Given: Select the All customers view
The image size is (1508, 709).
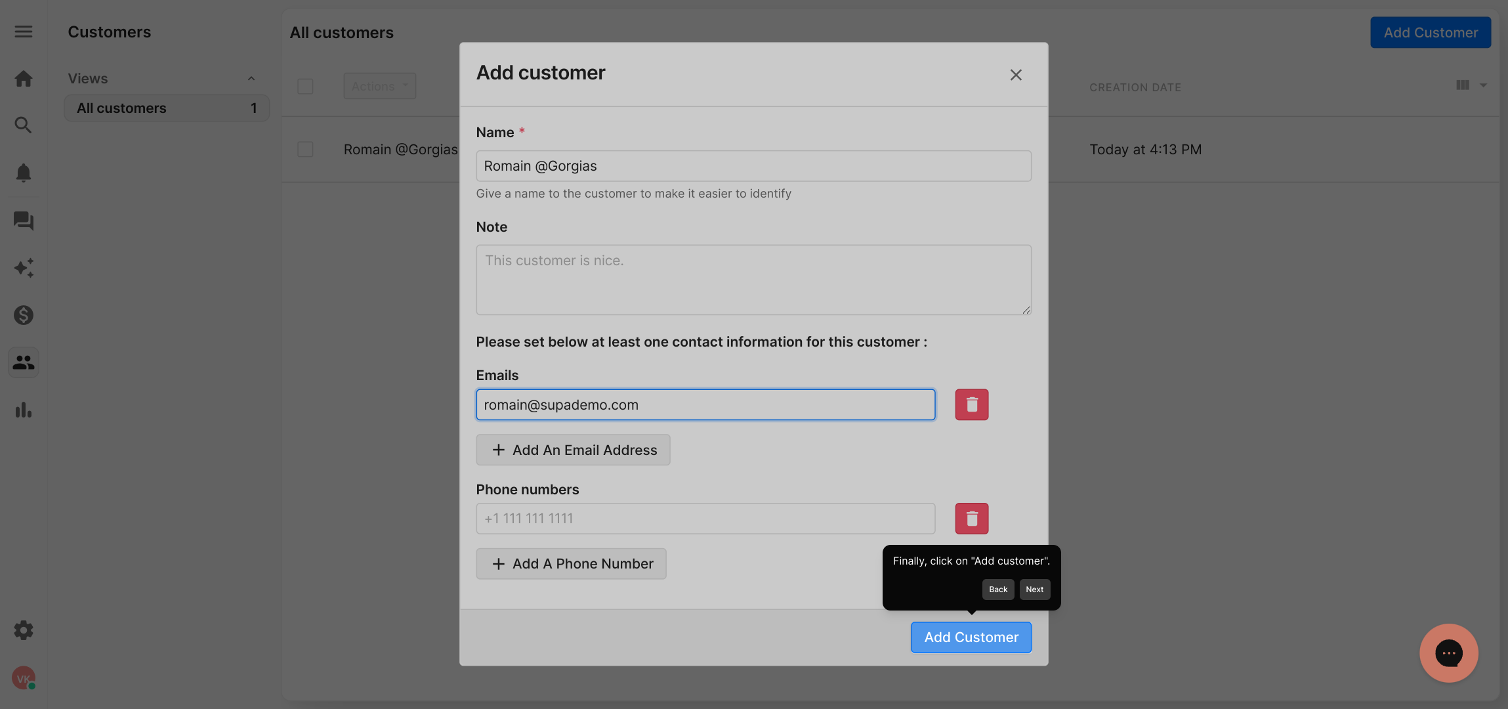Looking at the screenshot, I should (167, 108).
